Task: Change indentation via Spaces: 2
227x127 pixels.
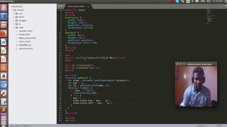Action: point(202,126)
